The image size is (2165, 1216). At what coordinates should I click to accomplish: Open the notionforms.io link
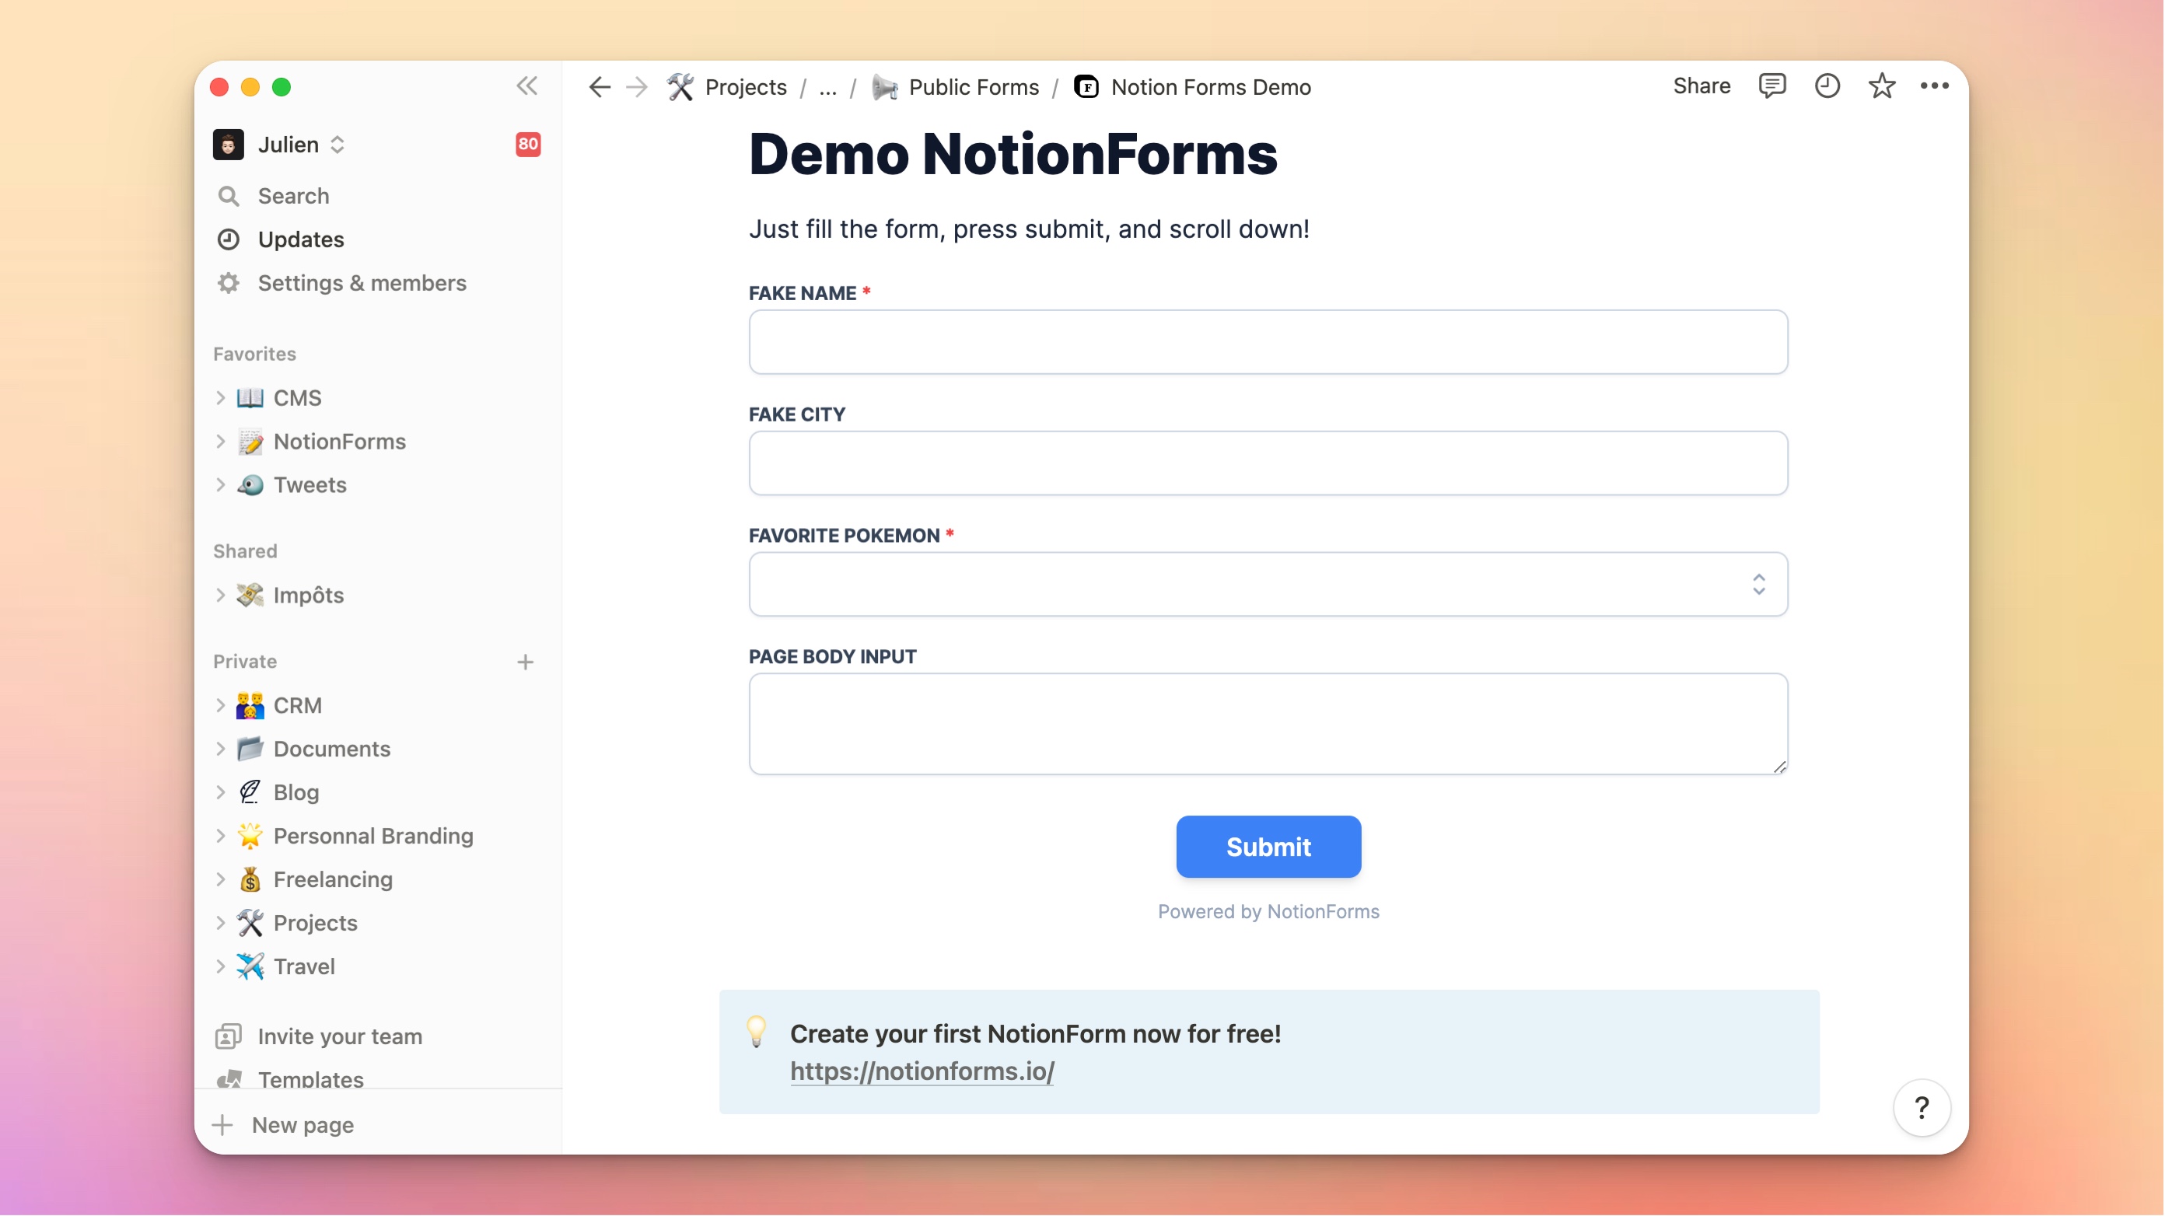pyautogui.click(x=921, y=1071)
